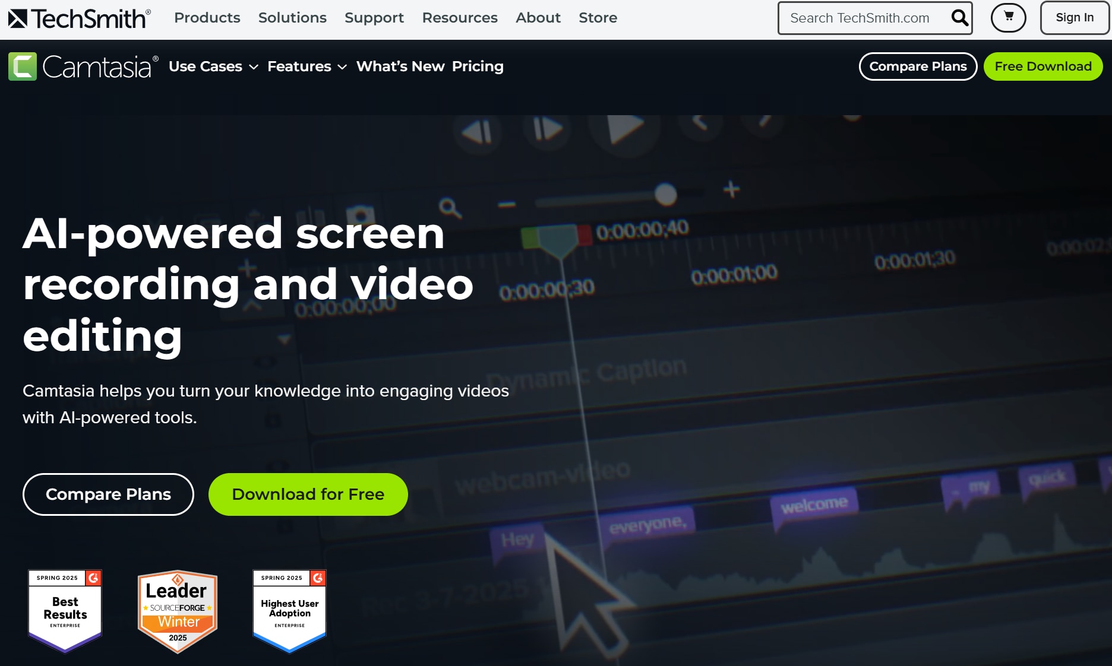The image size is (1112, 666).
Task: Open the What's New page
Action: pyautogui.click(x=400, y=66)
